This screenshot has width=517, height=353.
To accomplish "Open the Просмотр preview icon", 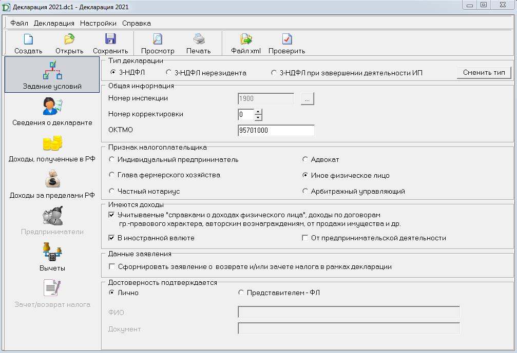I will [x=158, y=39].
